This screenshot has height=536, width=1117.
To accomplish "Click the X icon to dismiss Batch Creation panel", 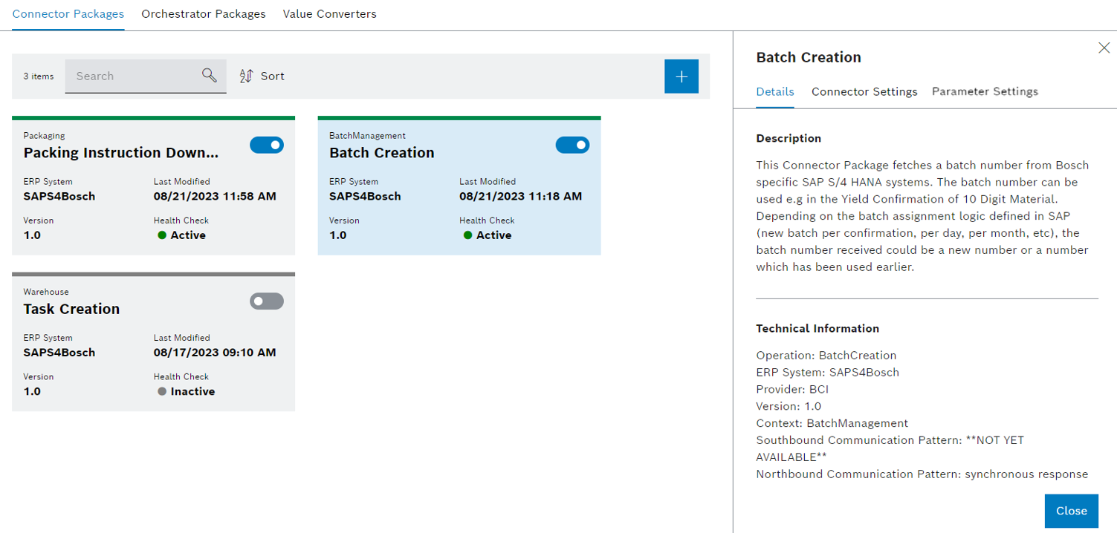I will [x=1104, y=47].
